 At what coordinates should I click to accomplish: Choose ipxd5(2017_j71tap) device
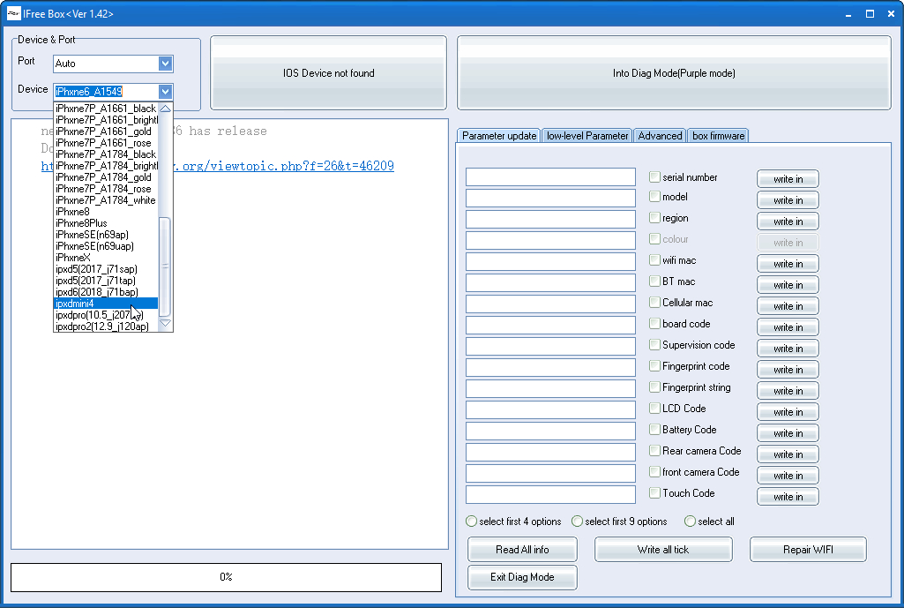click(106, 281)
